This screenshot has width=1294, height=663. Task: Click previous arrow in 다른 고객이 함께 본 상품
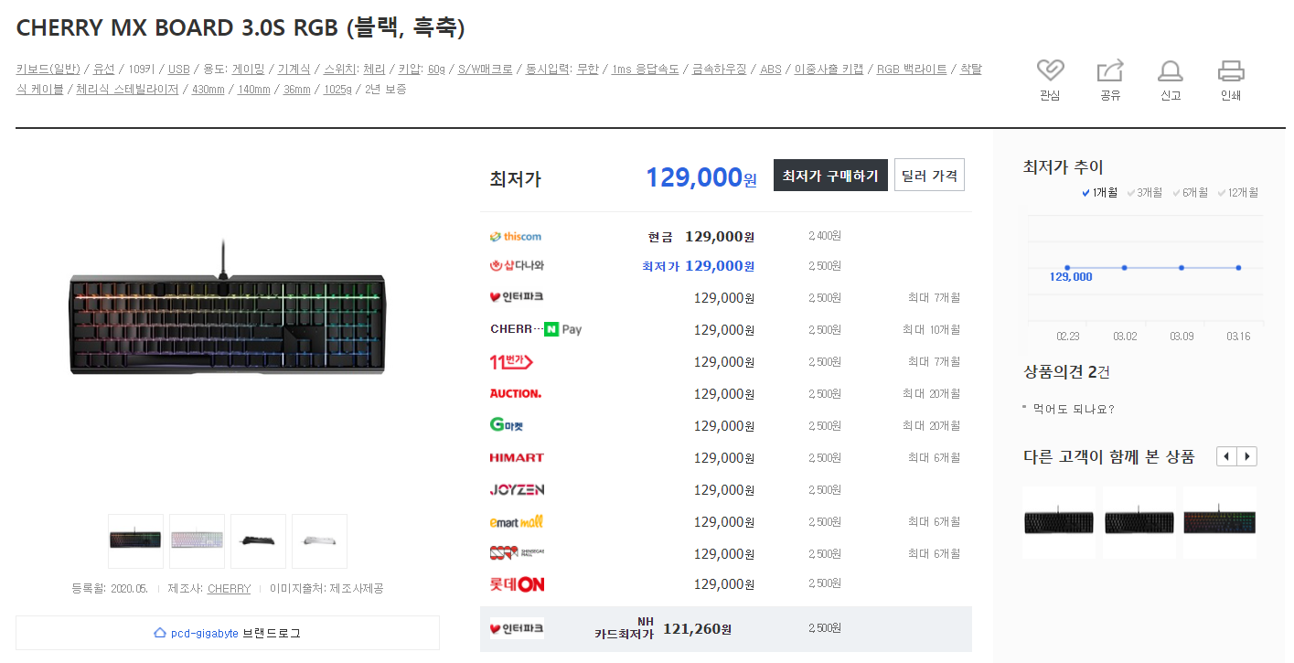pos(1226,456)
